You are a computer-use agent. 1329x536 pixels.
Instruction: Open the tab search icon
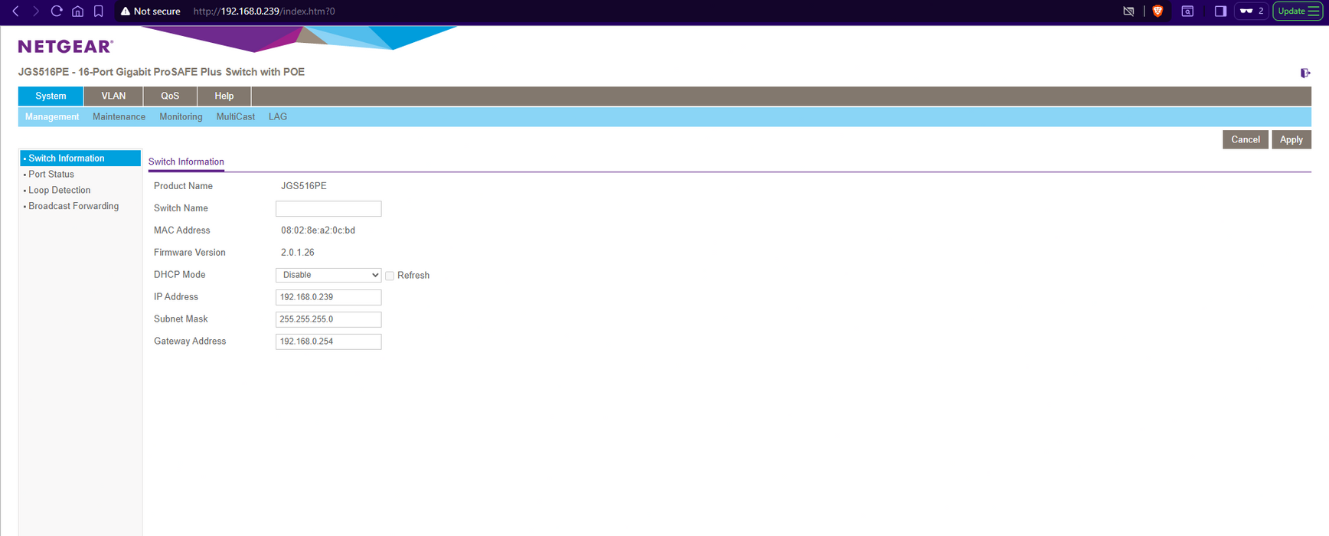click(1187, 11)
